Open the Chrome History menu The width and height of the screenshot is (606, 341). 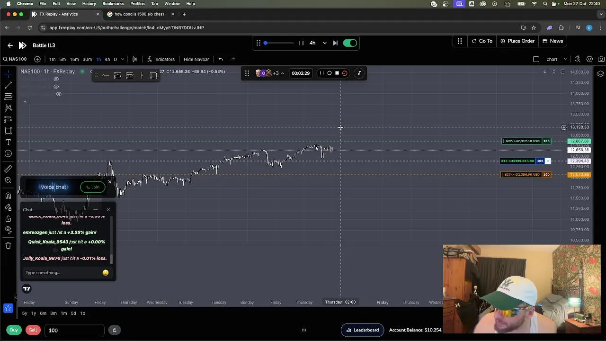(x=89, y=4)
